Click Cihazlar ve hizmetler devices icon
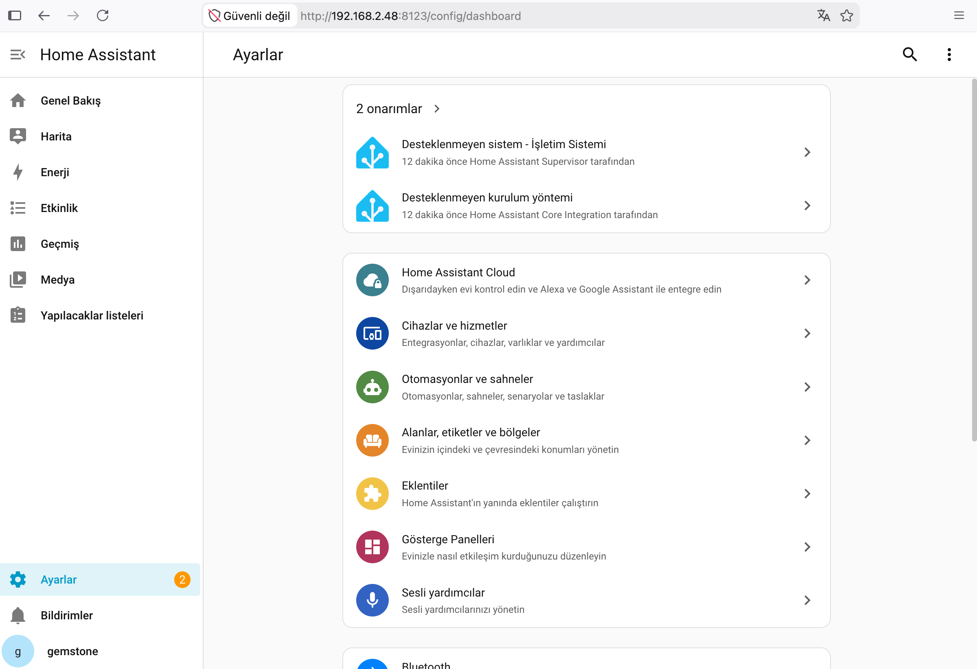This screenshot has height=669, width=977. click(372, 333)
